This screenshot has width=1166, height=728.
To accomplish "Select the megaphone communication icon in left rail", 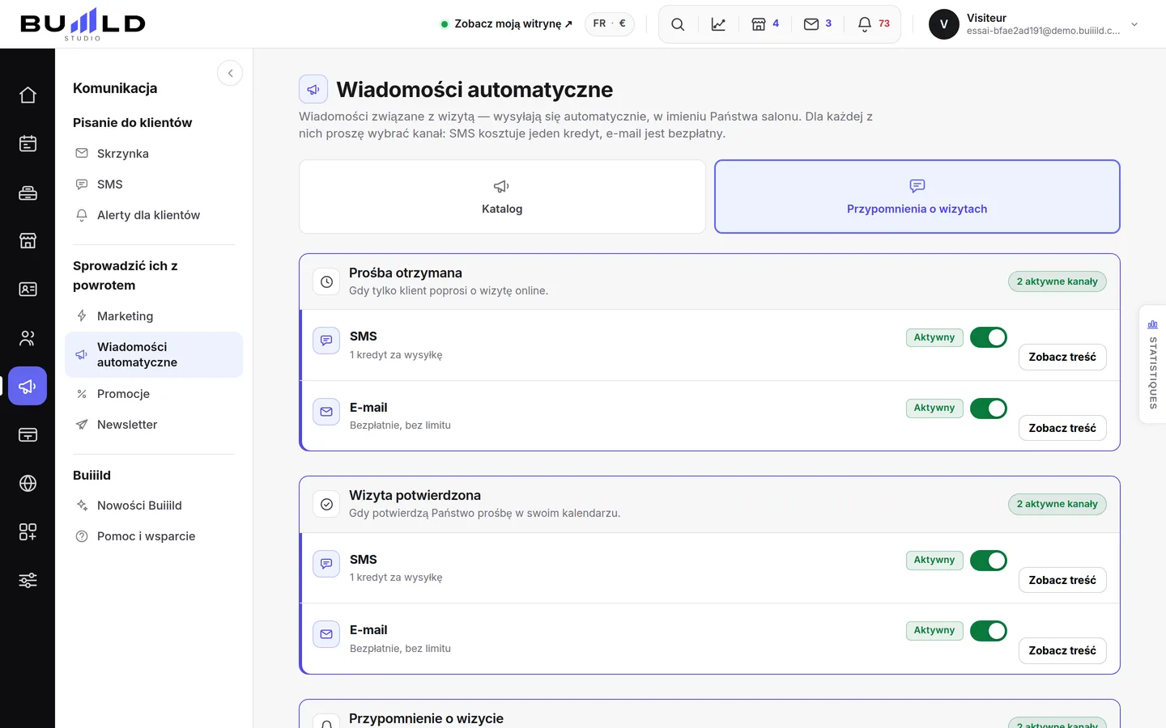I will [x=28, y=387].
